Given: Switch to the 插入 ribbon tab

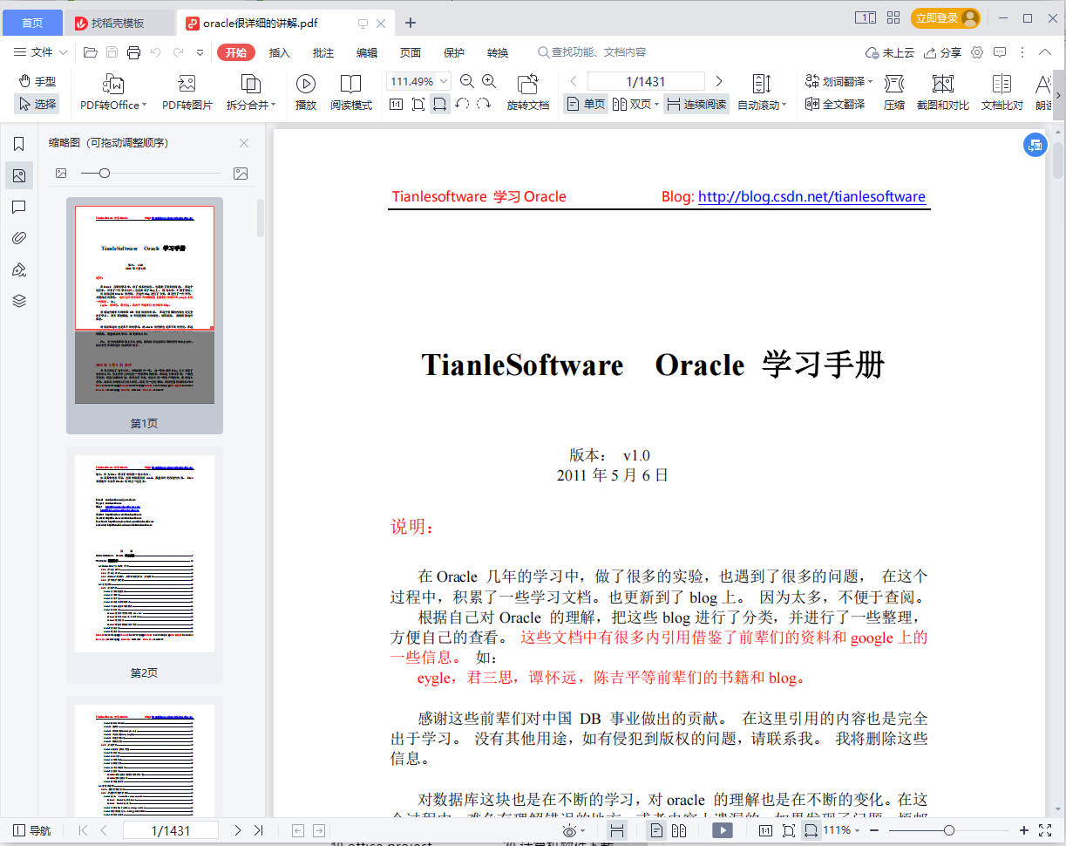Looking at the screenshot, I should point(279,52).
